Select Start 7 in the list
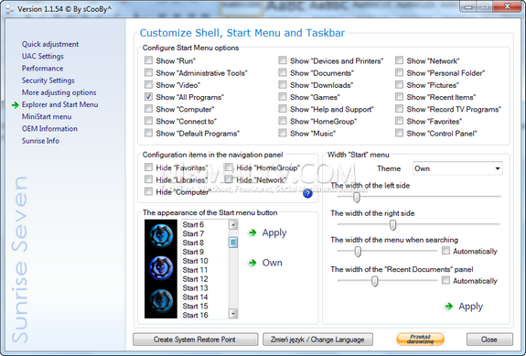Screen dimensions: 526x356 (193, 233)
